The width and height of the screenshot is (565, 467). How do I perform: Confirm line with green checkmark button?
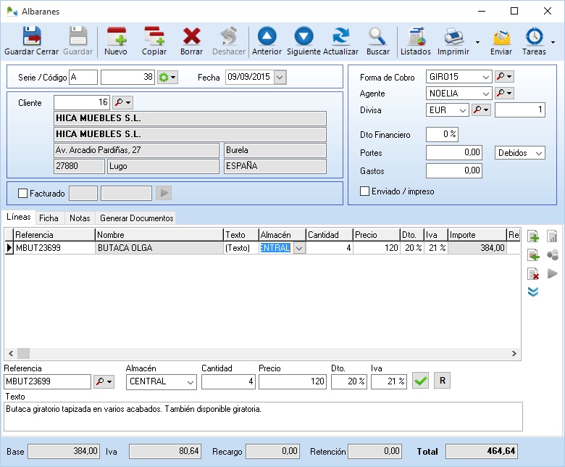420,381
